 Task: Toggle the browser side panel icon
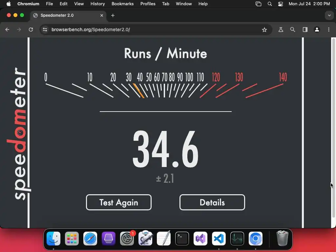pos(305,30)
